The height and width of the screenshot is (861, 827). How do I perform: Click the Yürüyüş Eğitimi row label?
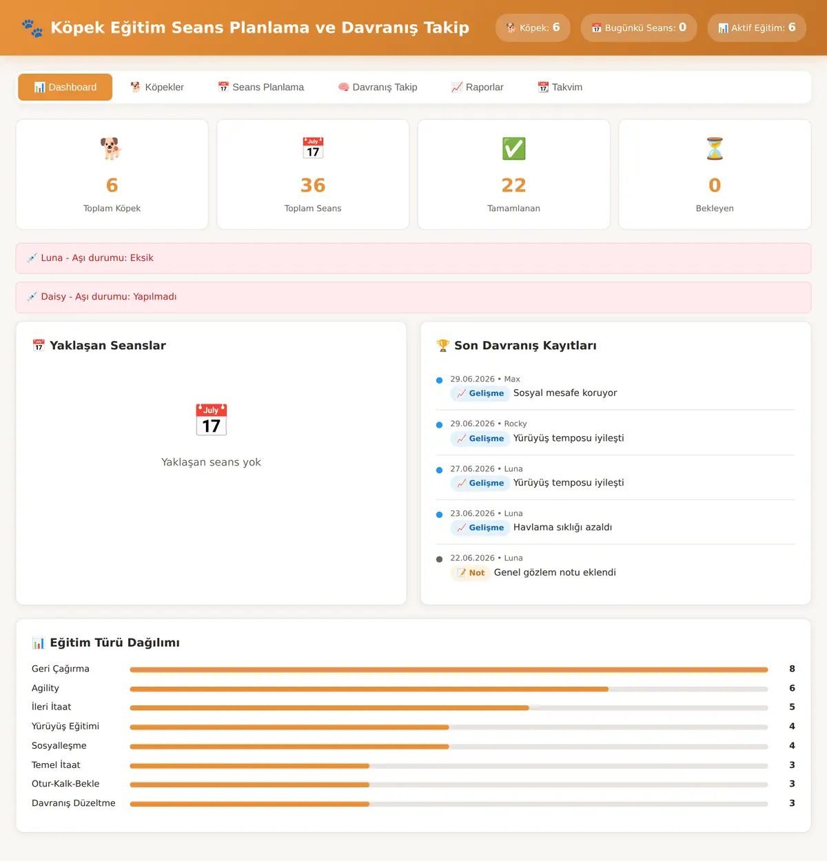[x=65, y=727]
